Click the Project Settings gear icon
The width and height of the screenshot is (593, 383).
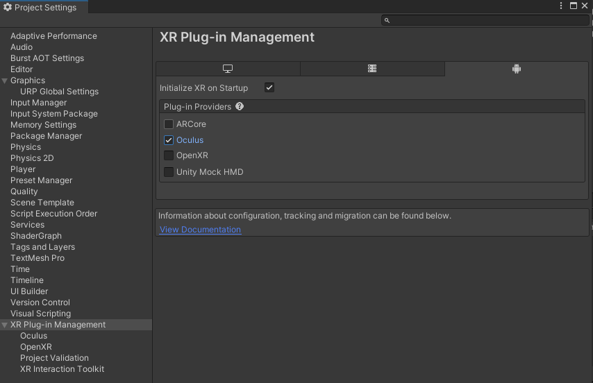(8, 8)
